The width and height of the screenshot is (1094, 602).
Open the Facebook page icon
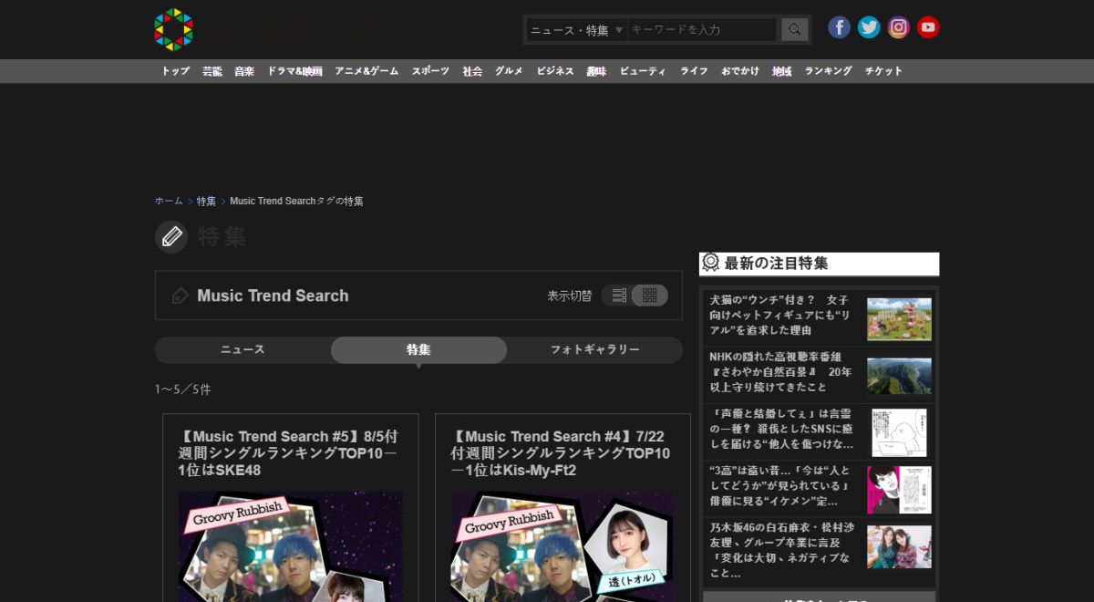tap(839, 27)
